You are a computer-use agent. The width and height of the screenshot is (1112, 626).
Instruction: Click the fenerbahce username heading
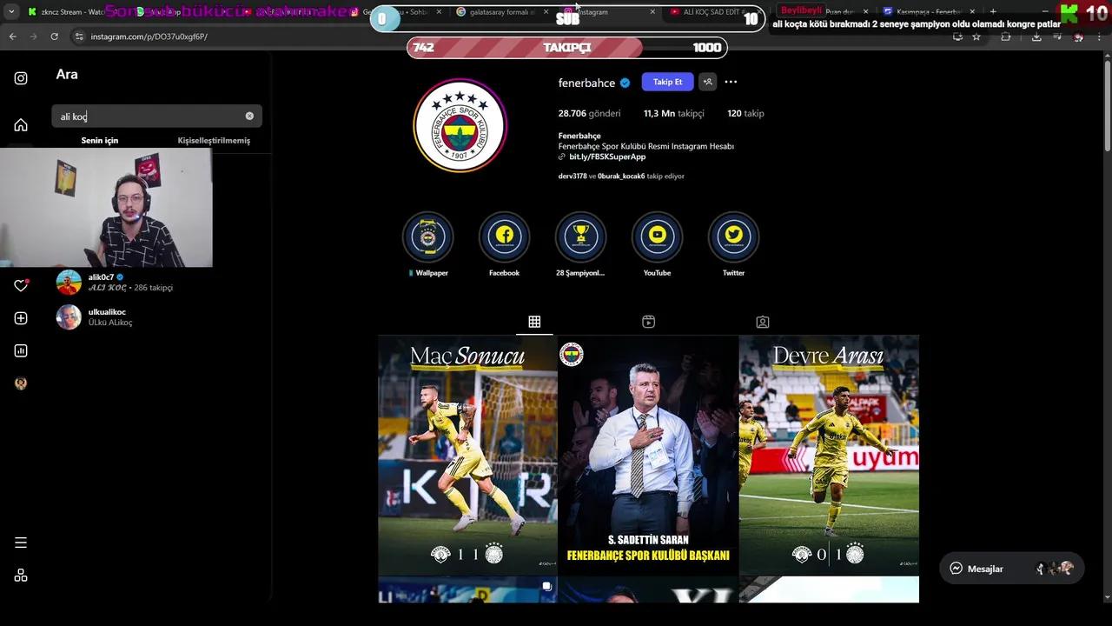[586, 83]
